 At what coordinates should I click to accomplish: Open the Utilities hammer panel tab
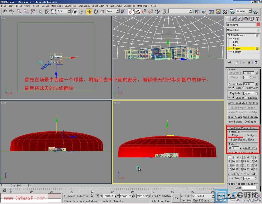tap(257, 19)
